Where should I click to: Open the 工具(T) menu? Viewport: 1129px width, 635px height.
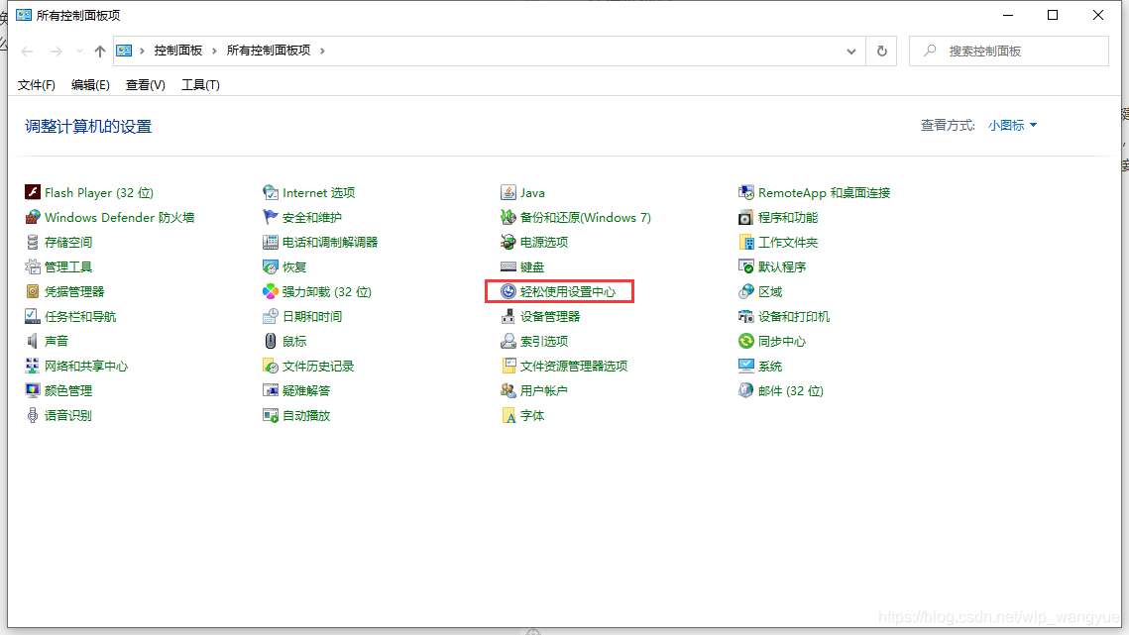click(200, 85)
